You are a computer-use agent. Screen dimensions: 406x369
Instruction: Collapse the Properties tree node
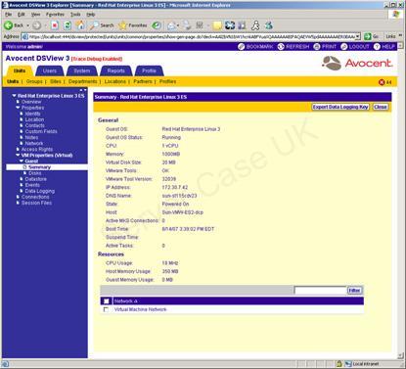point(18,108)
